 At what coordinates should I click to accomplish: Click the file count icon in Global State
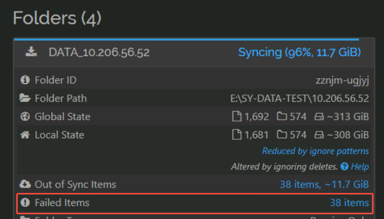(237, 116)
